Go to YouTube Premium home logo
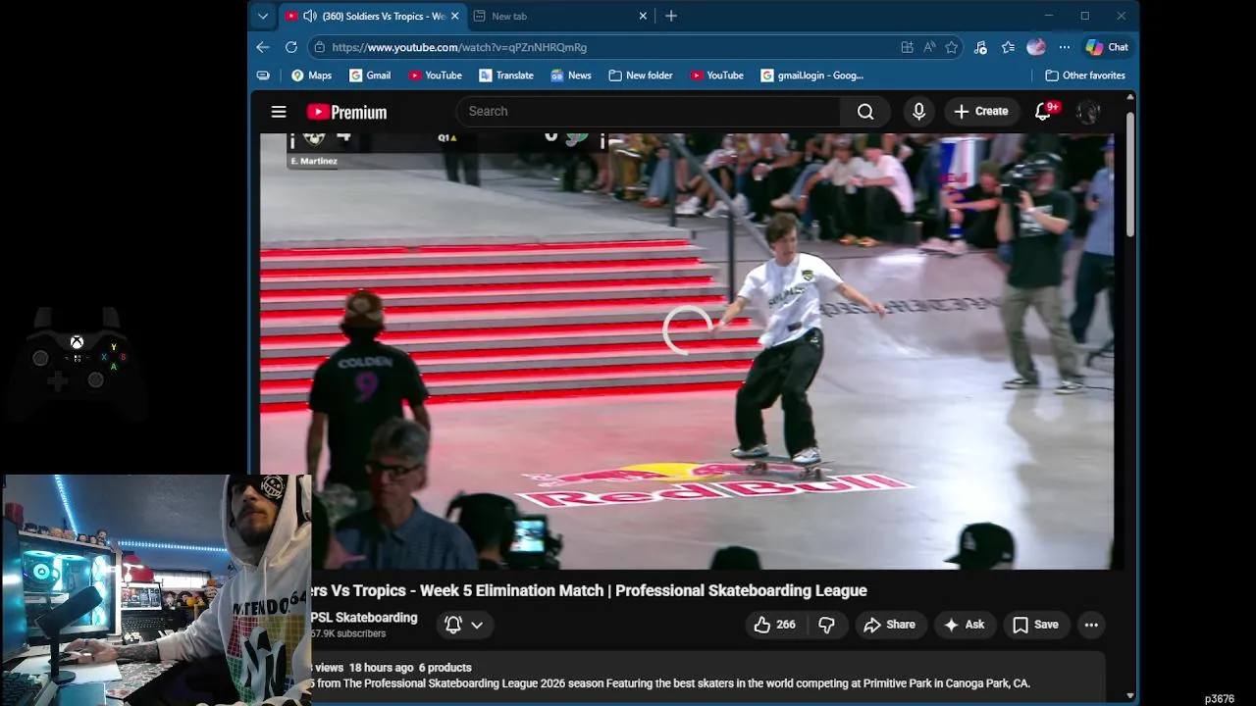Image resolution: width=1256 pixels, height=706 pixels. (x=346, y=112)
